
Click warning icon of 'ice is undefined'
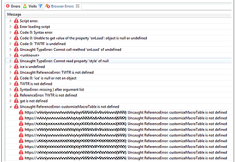(16, 67)
